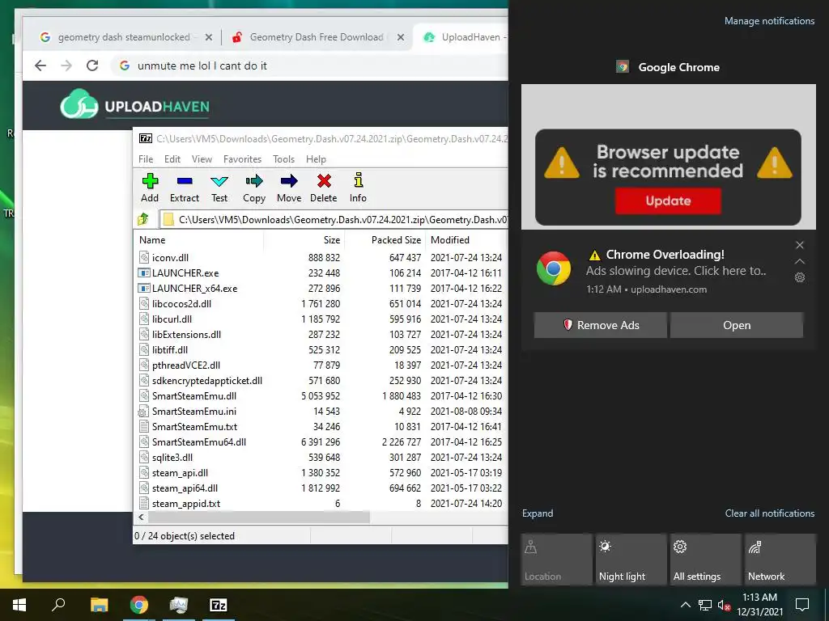Select LAUNCHER.exe in file list

click(185, 273)
